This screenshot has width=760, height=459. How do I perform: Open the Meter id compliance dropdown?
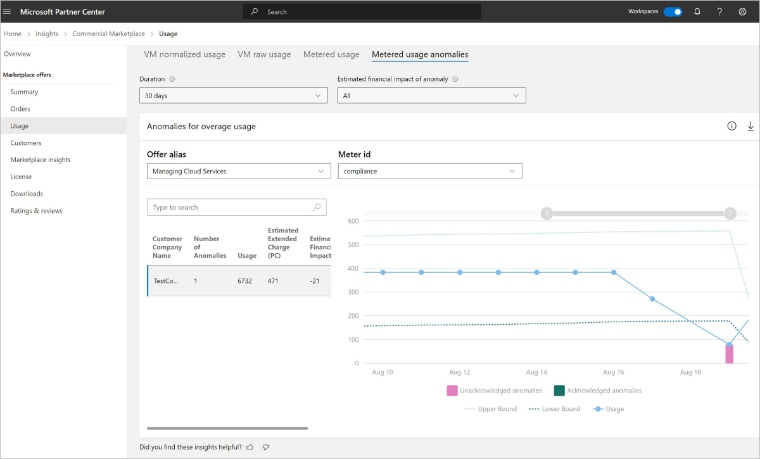tap(429, 171)
